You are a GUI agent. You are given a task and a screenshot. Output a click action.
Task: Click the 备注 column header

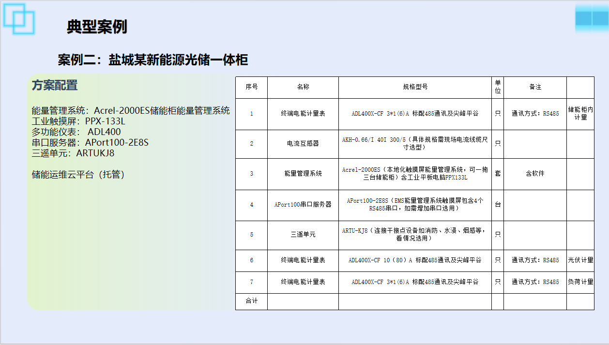535,87
